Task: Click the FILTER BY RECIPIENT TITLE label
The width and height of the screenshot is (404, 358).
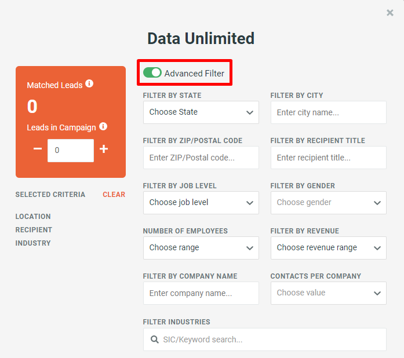Action: click(x=318, y=141)
